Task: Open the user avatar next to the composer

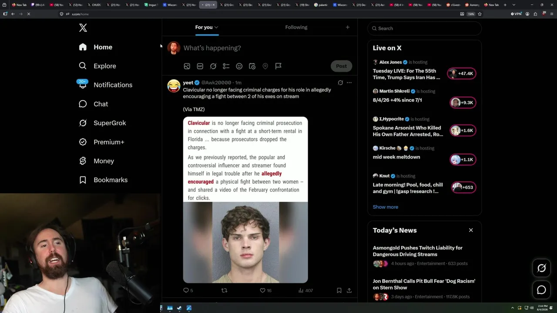Action: coord(174,48)
